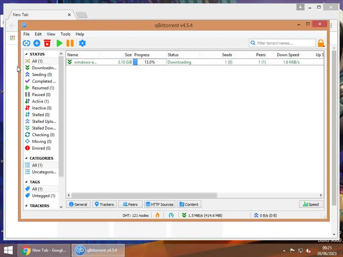
Task: Toggle alternative speed limits gauge icon
Action: pos(171,216)
